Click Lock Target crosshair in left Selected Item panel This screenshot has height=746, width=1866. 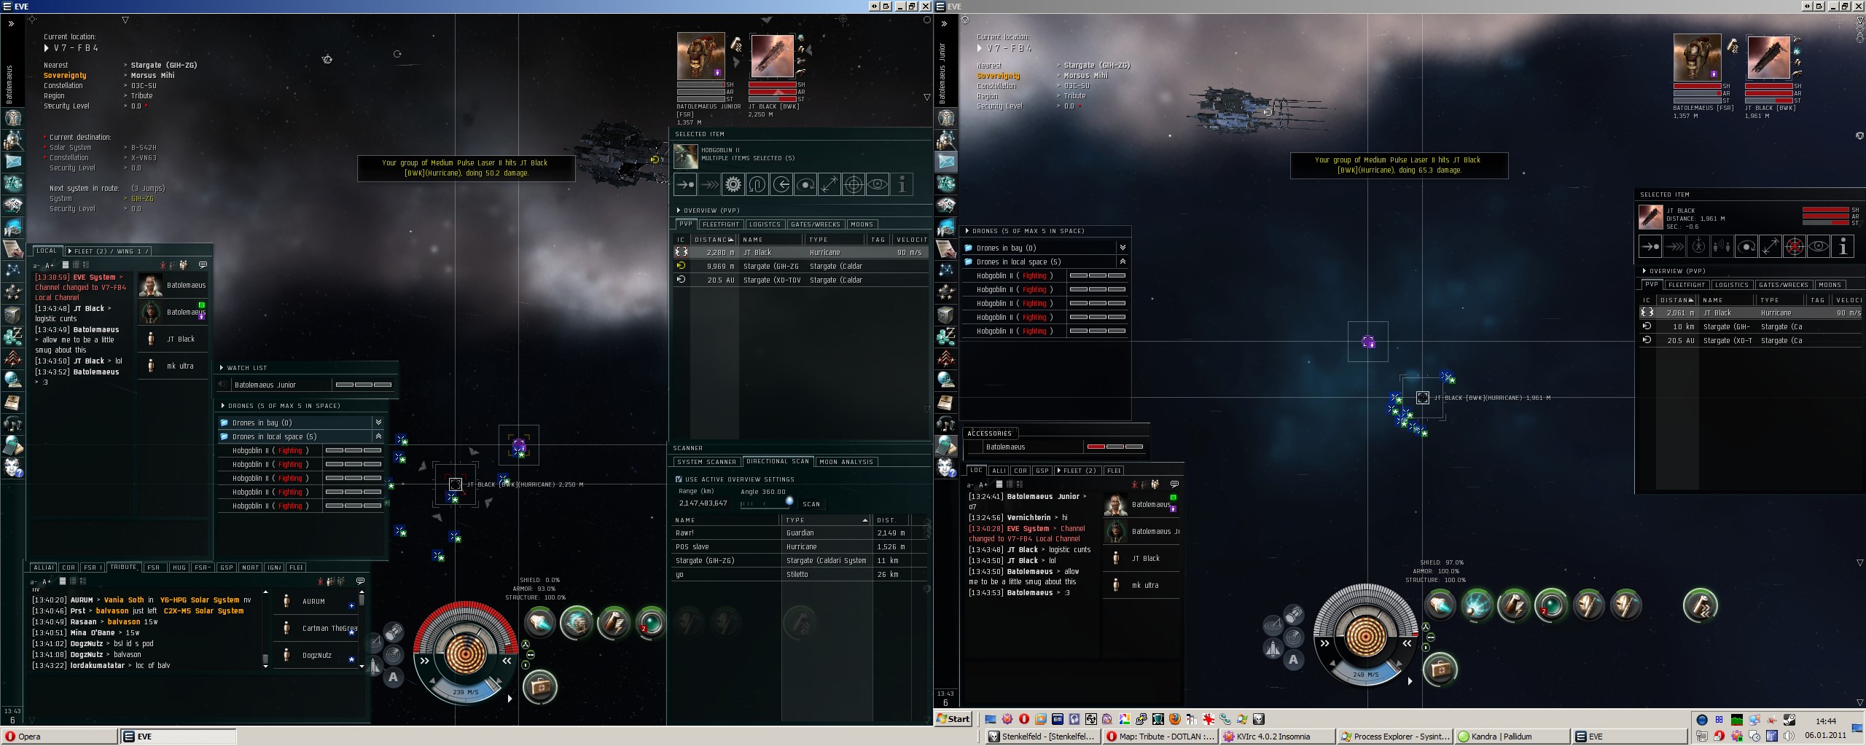[x=854, y=184]
